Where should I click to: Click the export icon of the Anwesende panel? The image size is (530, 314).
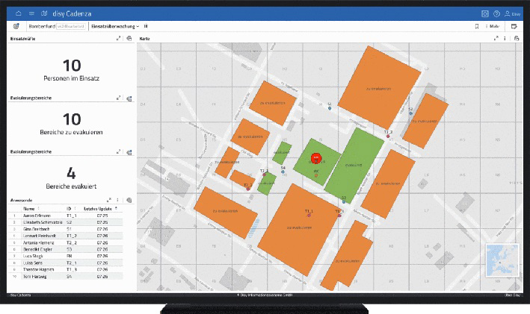click(129, 200)
